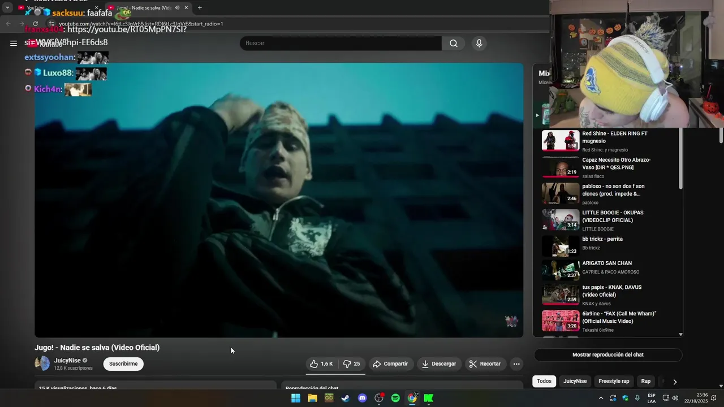Open Steam from the taskbar
The width and height of the screenshot is (724, 407).
[346, 398]
